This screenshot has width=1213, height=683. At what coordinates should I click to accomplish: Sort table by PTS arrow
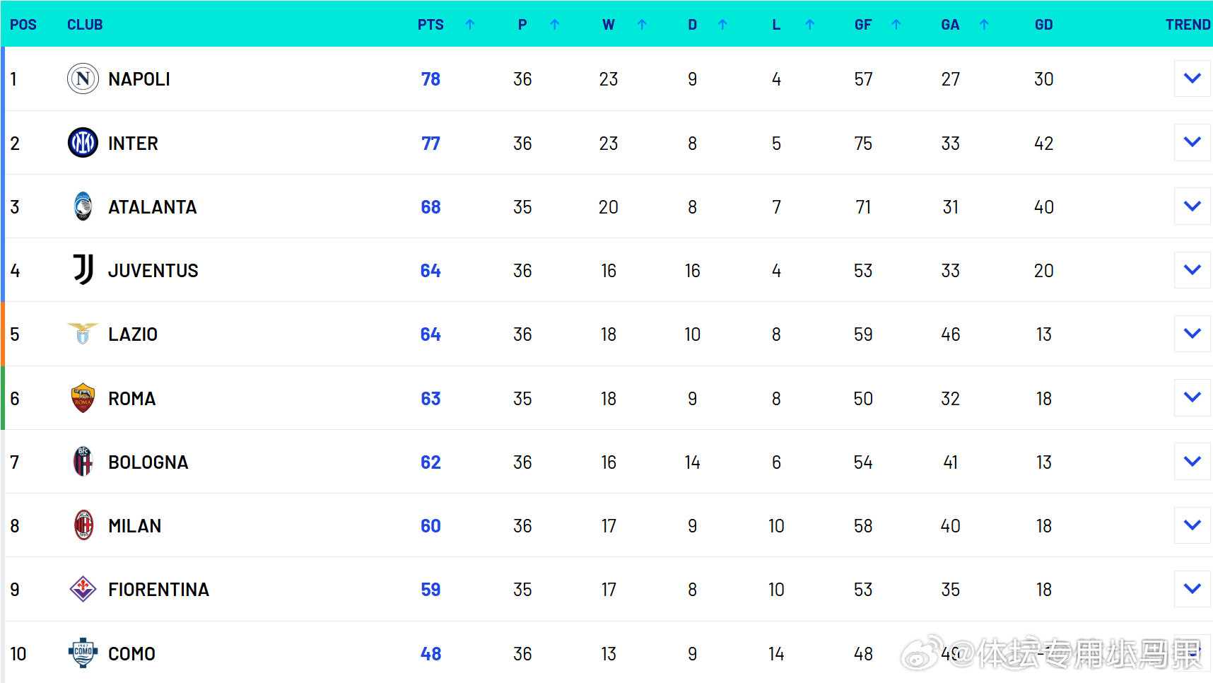point(470,25)
